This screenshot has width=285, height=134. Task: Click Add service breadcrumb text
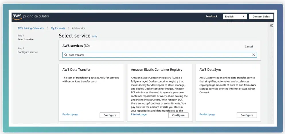pyautogui.click(x=79, y=28)
